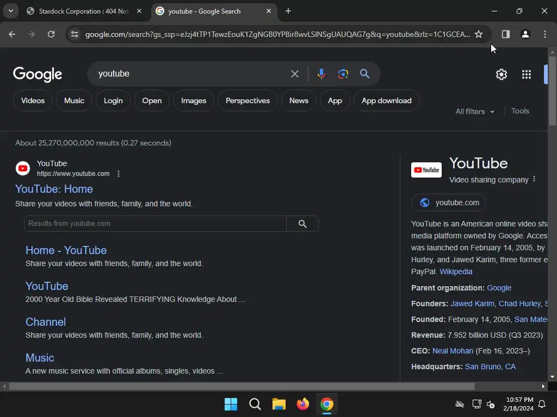Click the youtube search input field
Image resolution: width=557 pixels, height=417 pixels.
[x=192, y=74]
